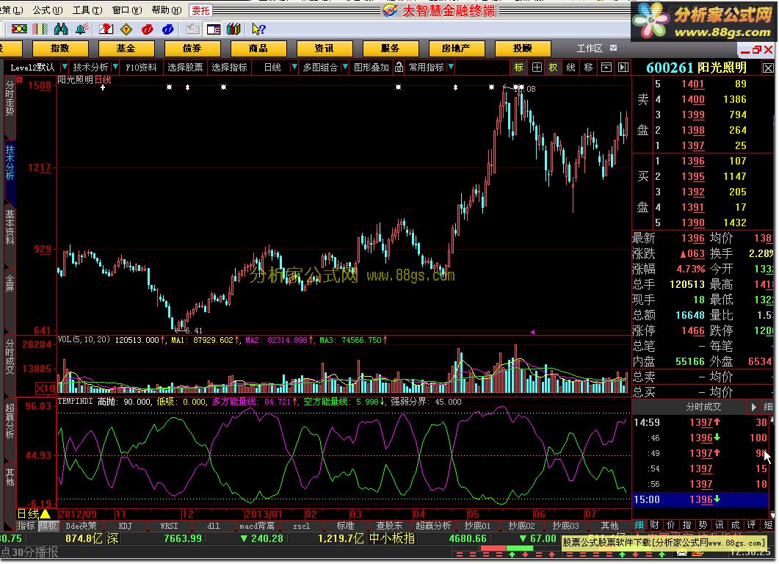Click the 线 draw line icon
The height and width of the screenshot is (564, 779).
click(570, 67)
